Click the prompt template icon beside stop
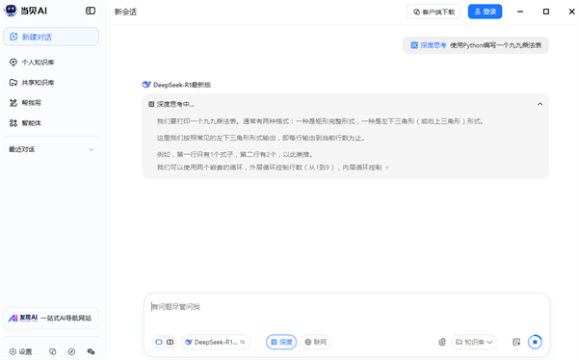This screenshot has height=360, width=578. [516, 342]
